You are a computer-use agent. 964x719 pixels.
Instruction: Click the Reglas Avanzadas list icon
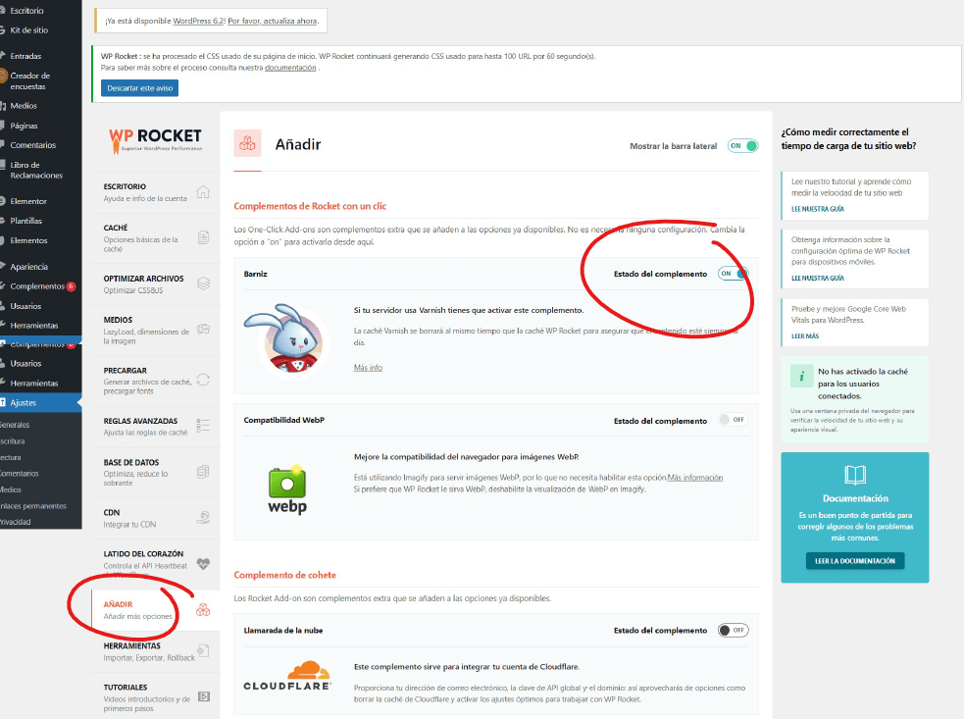[x=204, y=425]
